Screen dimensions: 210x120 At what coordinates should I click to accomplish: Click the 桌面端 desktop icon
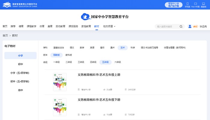point(203,4)
